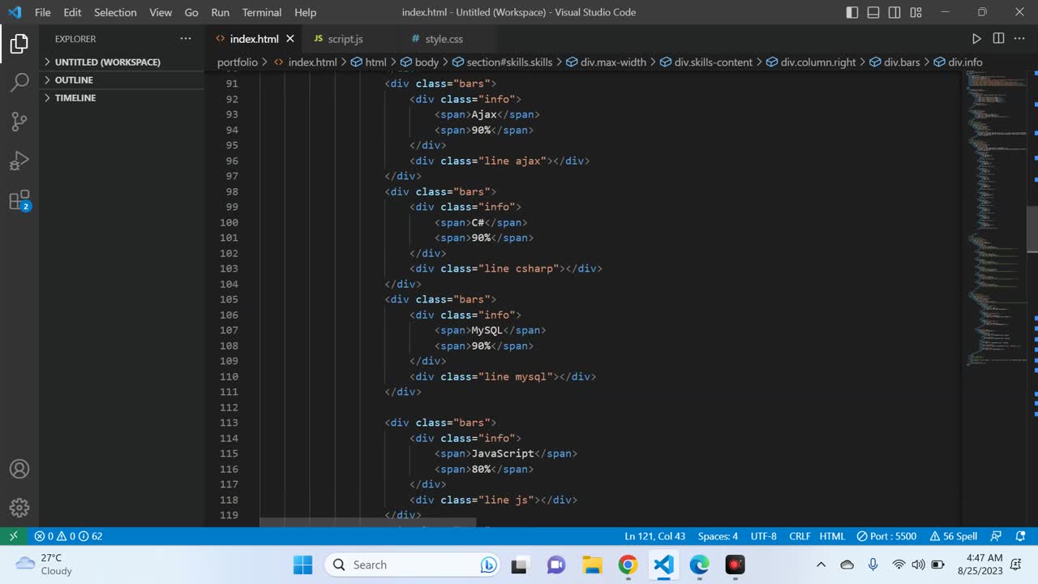
Task: Open Manage gear icon
Action: 19,508
